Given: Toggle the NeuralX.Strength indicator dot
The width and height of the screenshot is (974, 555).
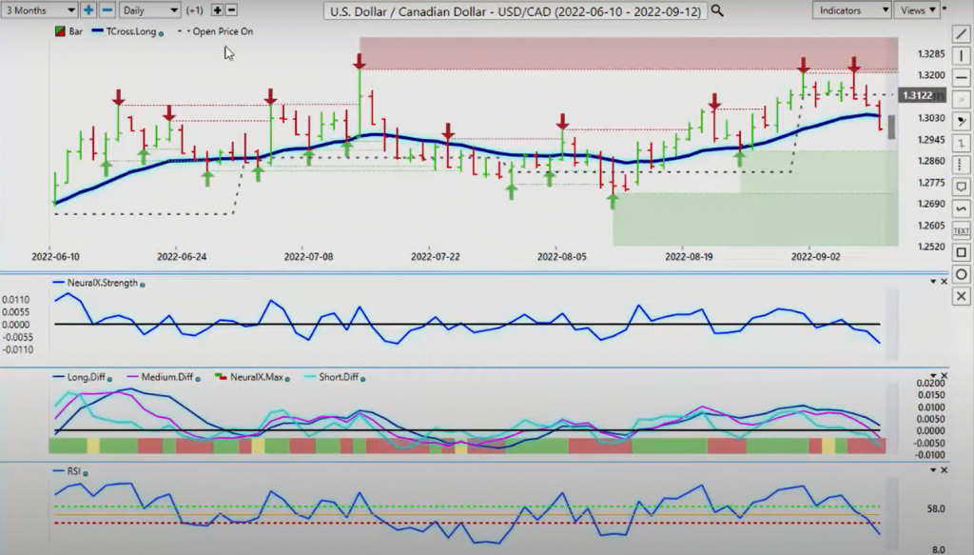Looking at the screenshot, I should tap(143, 285).
